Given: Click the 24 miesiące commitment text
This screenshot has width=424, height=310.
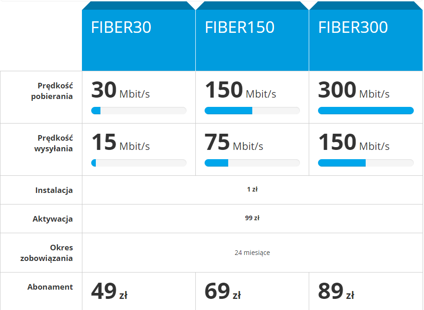Looking at the screenshot, I should (x=252, y=253).
